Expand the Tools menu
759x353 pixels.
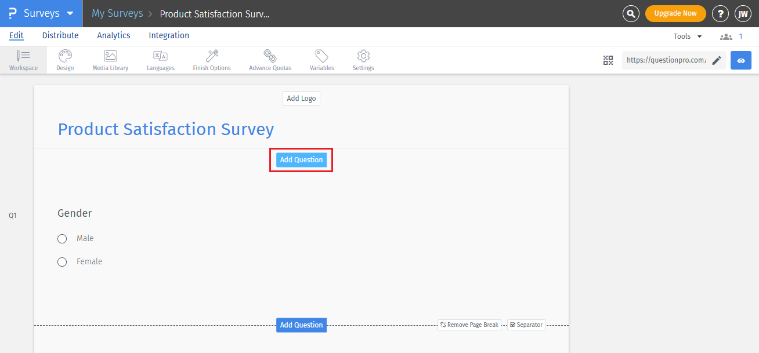click(687, 35)
